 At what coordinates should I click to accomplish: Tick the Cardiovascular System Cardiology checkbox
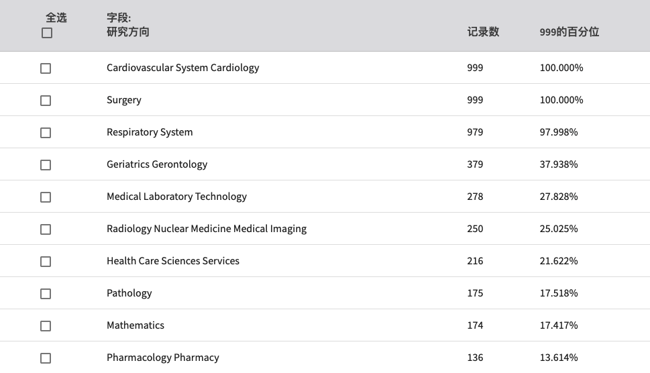tap(46, 68)
